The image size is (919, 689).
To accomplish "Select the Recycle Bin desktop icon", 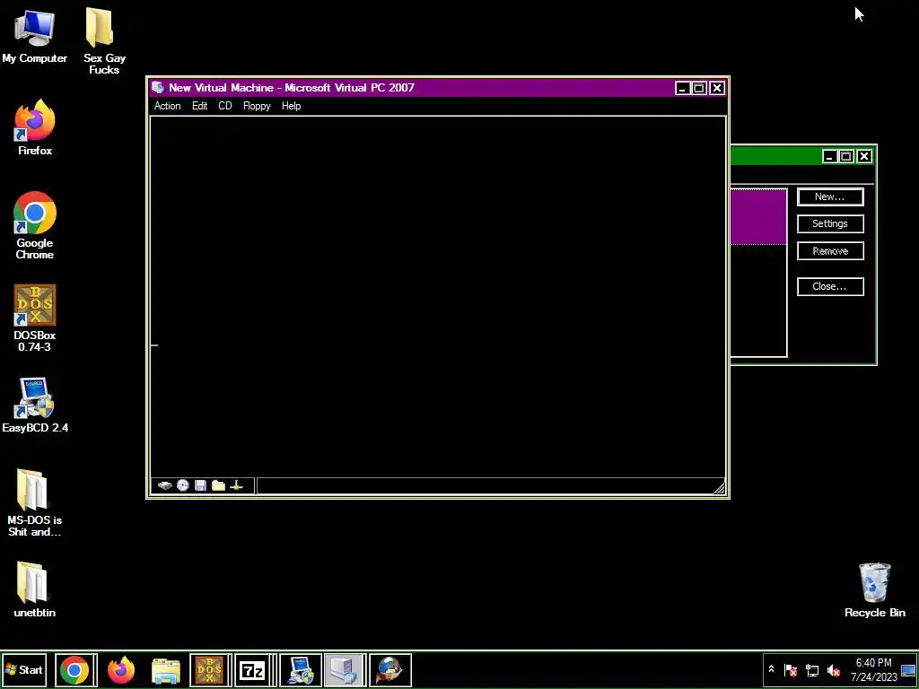I will pos(874,590).
